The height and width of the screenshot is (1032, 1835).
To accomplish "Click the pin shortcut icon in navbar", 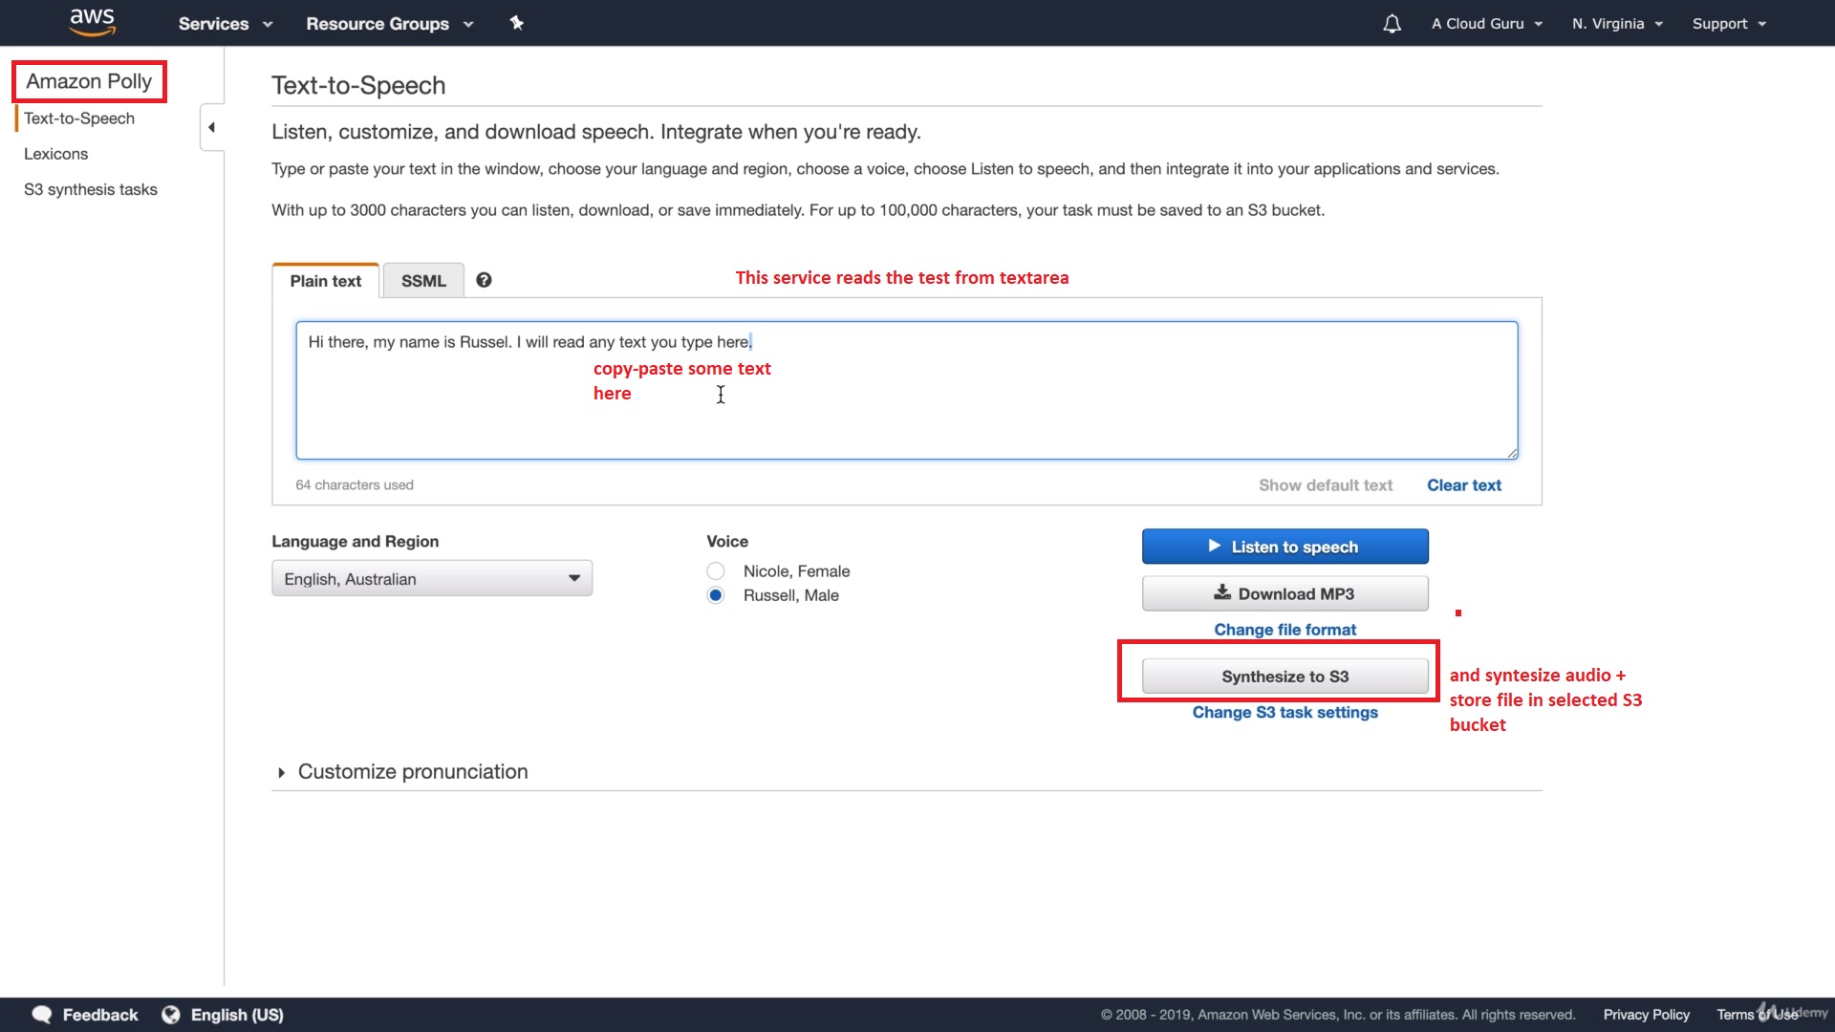I will pos(516,23).
